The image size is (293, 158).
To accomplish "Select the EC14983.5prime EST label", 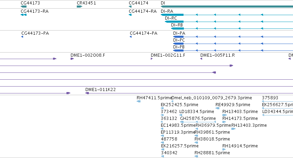I will [178, 125].
